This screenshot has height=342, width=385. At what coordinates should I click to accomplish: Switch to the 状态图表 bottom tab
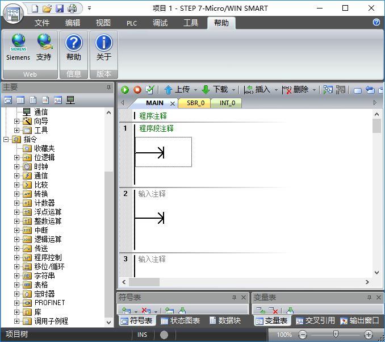click(180, 320)
